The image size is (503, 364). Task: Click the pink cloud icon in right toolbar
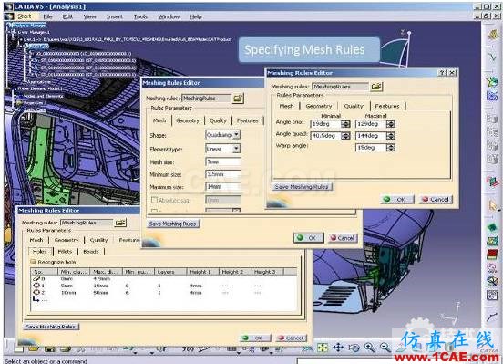point(492,268)
